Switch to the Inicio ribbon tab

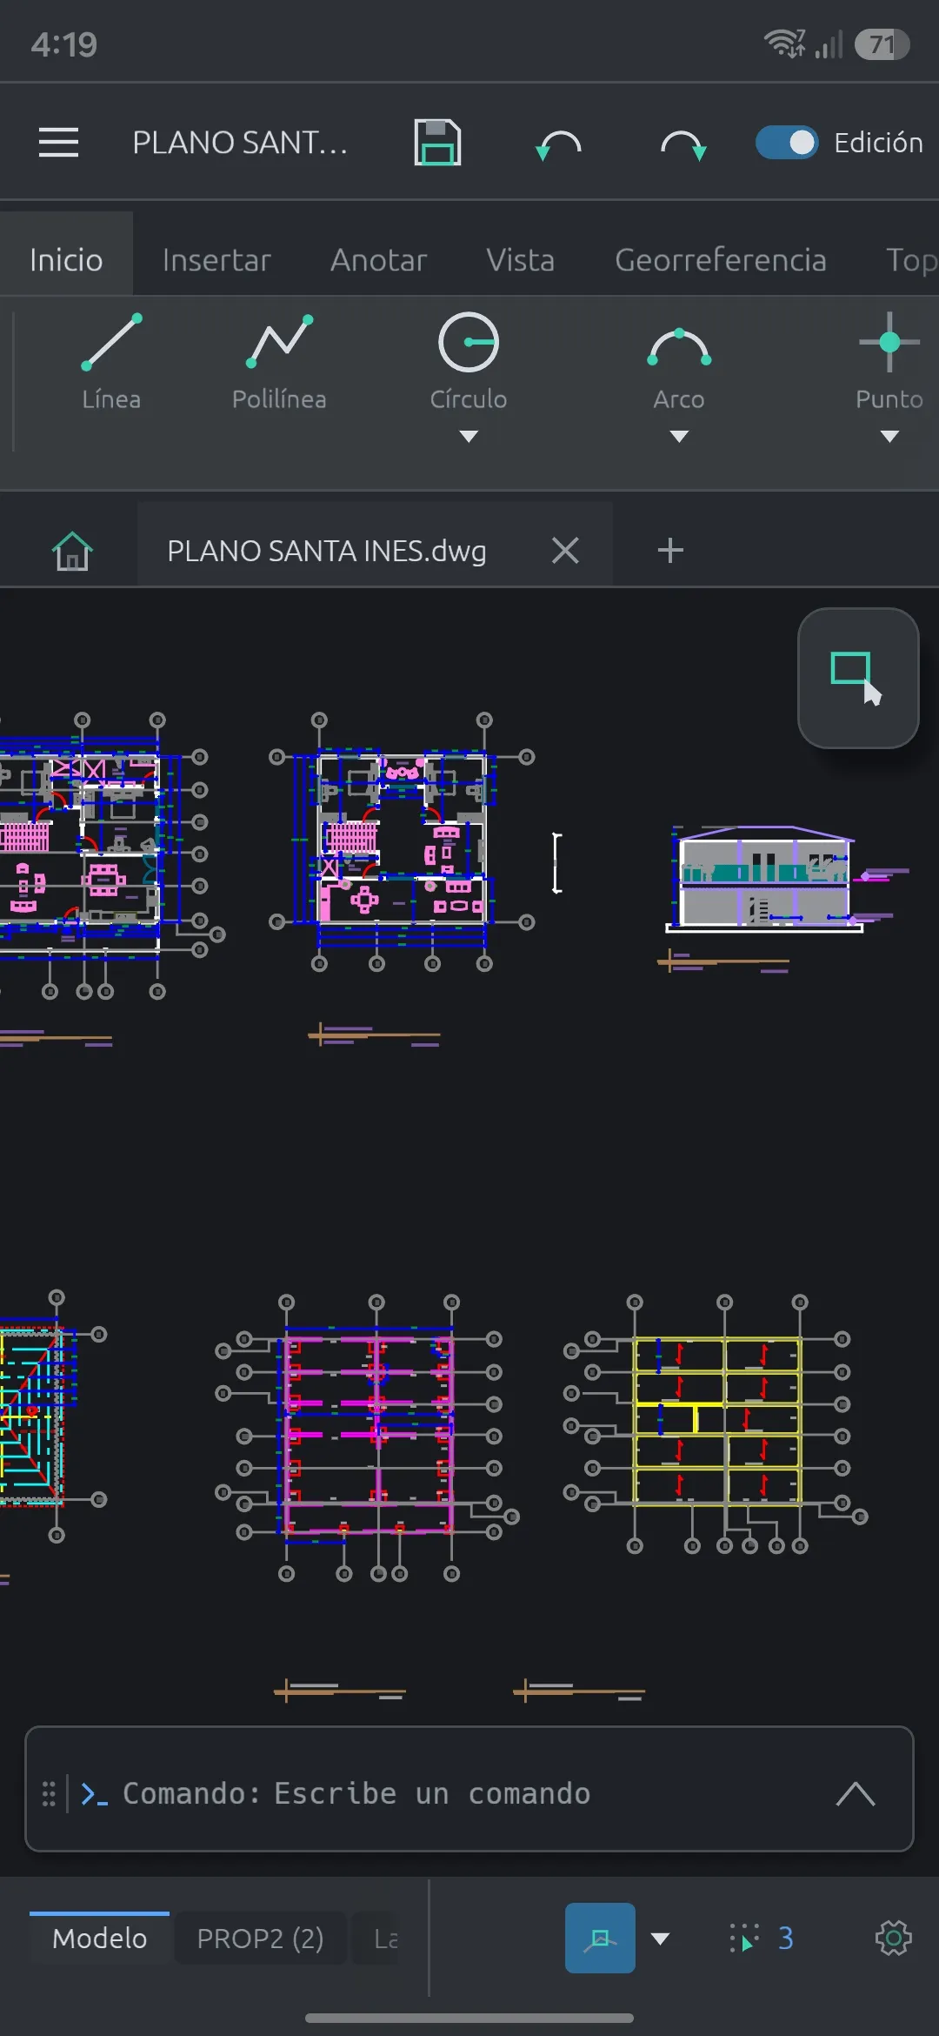[66, 259]
